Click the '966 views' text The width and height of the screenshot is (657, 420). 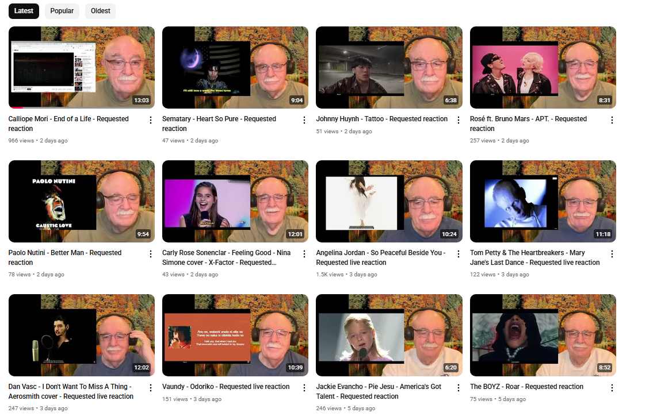tap(21, 141)
